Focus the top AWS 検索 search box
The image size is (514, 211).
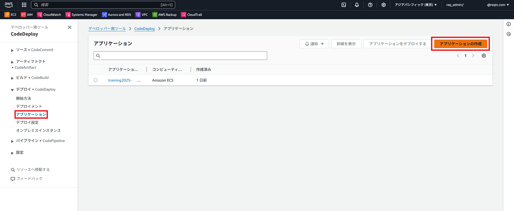pos(103,5)
